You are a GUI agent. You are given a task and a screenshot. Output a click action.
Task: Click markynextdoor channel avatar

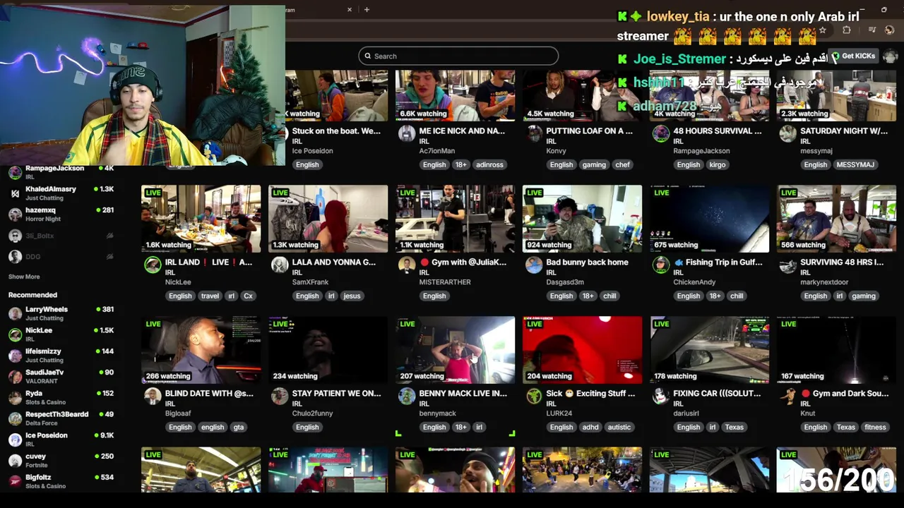click(788, 265)
